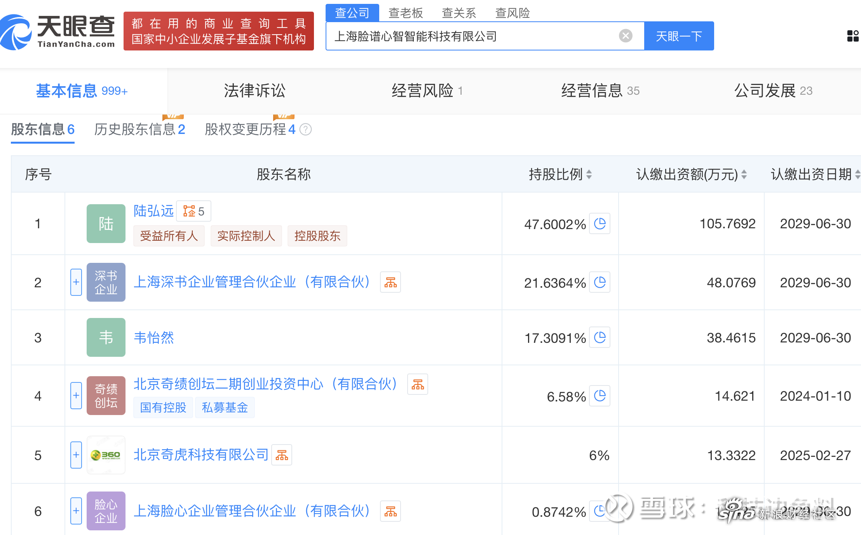861x535 pixels.
Task: Sort by 认缴出资日期 column arrows
Action: 857,174
